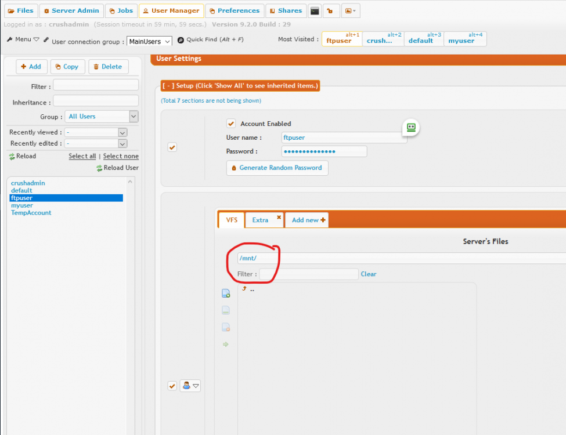The width and height of the screenshot is (566, 435).
Task: Click the Select all link
Action: coord(82,156)
